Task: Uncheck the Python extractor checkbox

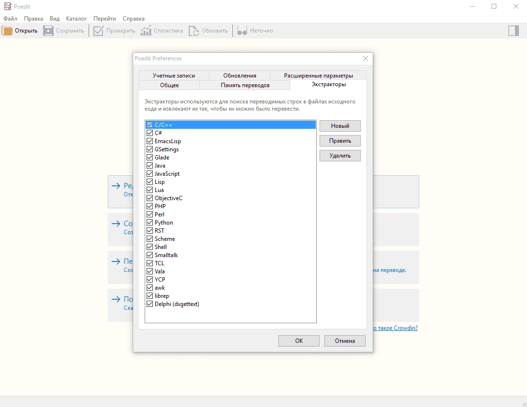Action: 149,223
